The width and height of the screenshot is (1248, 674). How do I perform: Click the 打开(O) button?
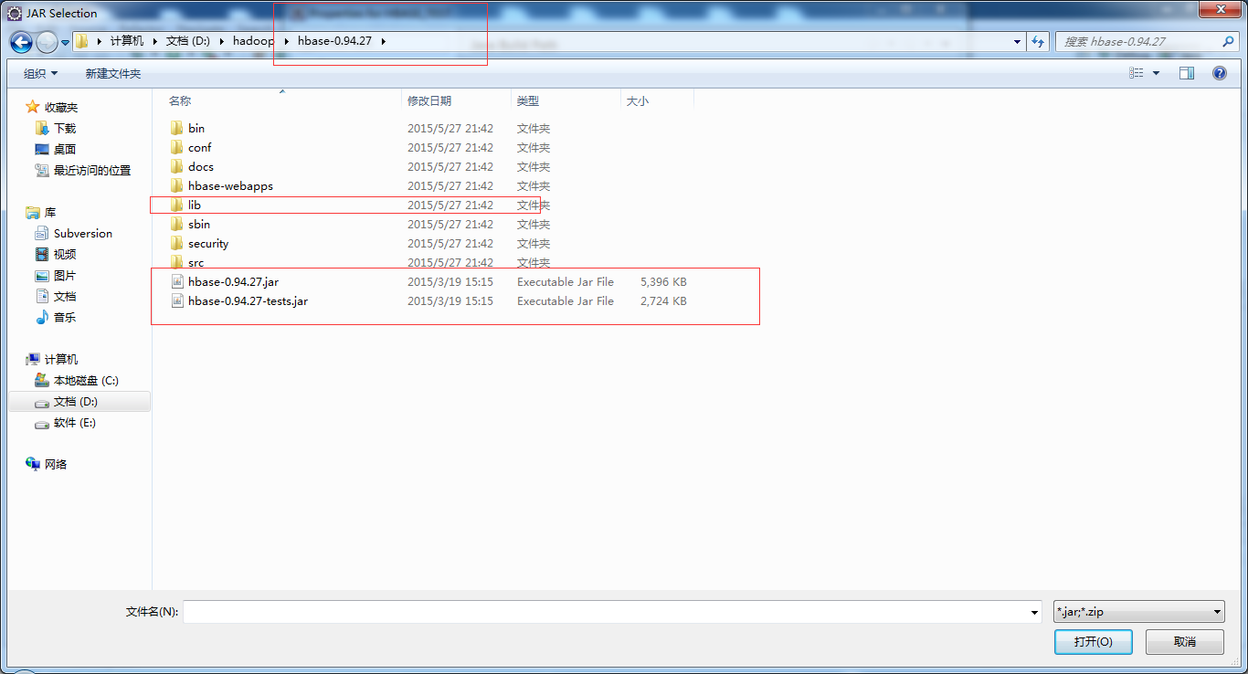click(1093, 642)
